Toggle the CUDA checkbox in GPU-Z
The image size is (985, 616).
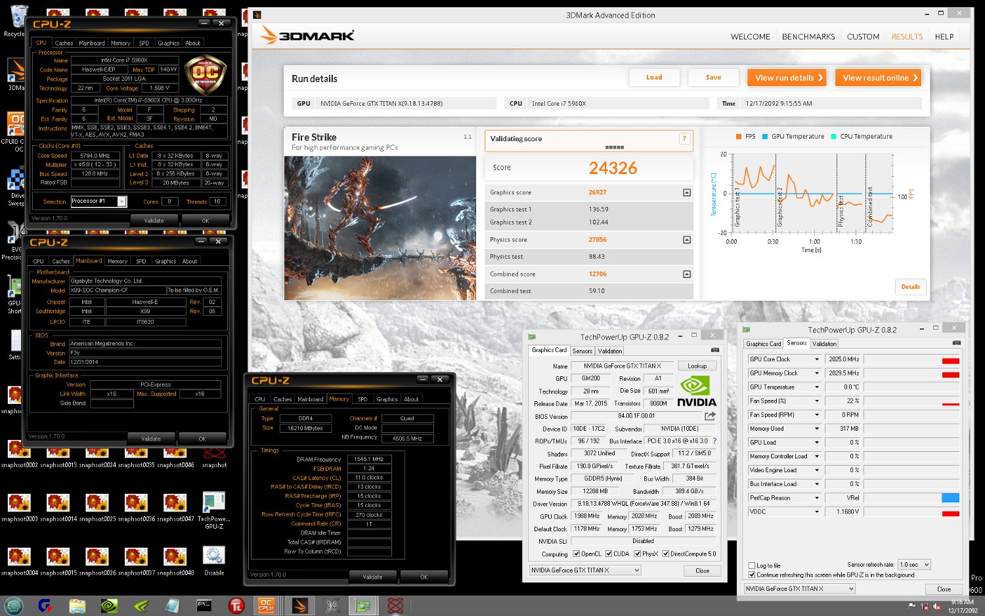tap(609, 554)
